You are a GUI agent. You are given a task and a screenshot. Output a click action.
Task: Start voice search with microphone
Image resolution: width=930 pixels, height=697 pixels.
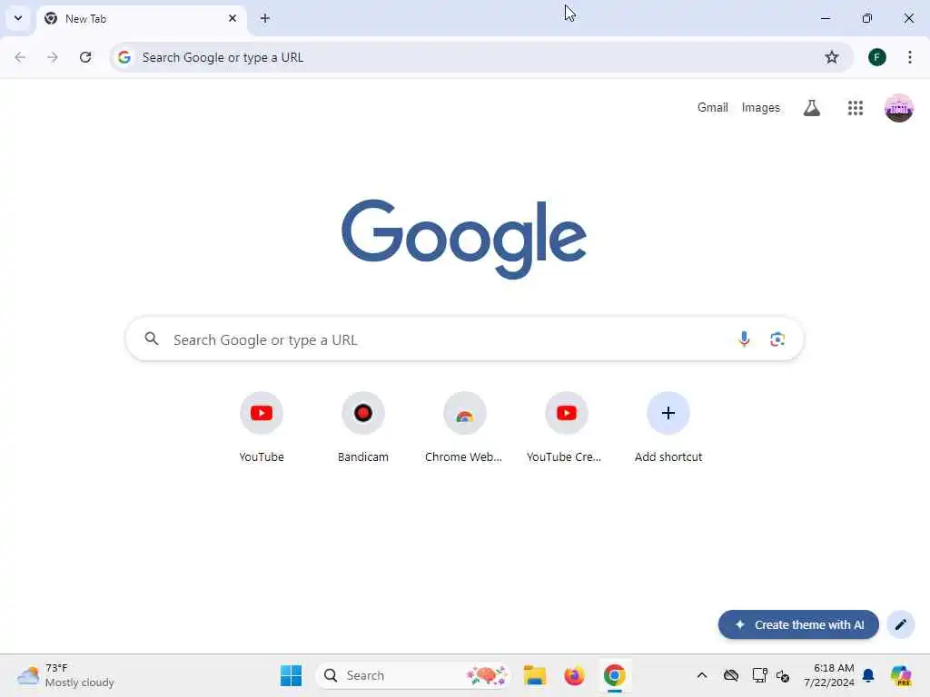[744, 339]
